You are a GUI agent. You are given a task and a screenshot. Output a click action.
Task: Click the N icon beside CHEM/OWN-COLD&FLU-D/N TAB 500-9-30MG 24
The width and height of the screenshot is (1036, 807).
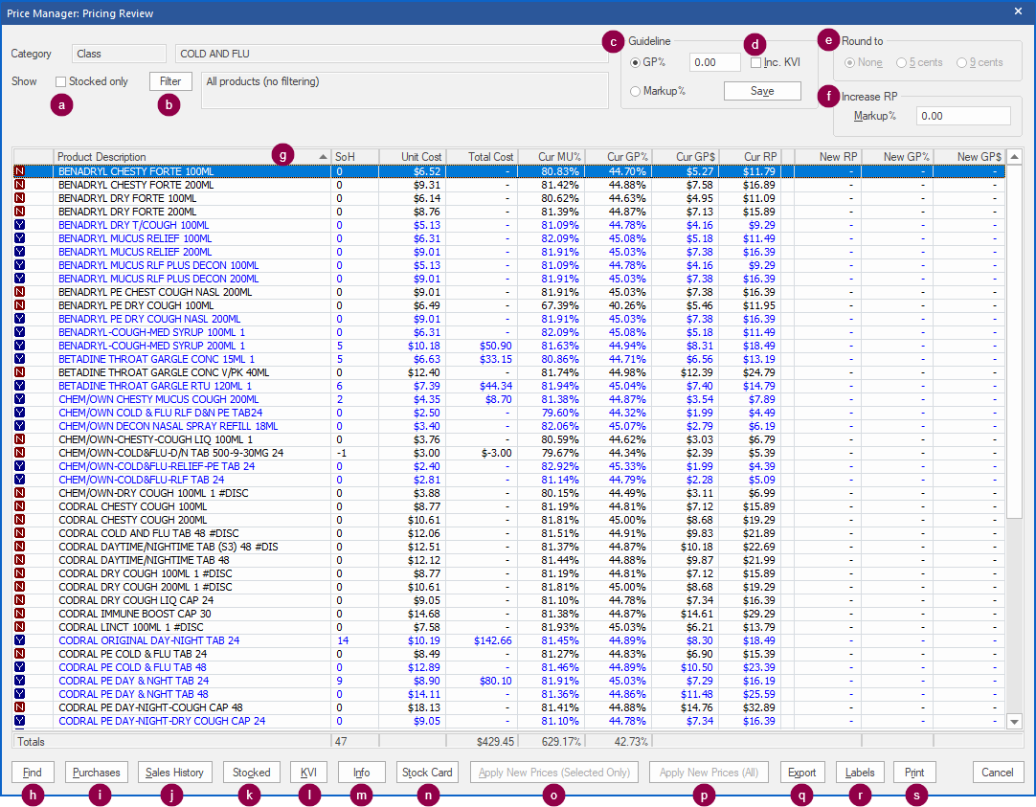pos(19,453)
